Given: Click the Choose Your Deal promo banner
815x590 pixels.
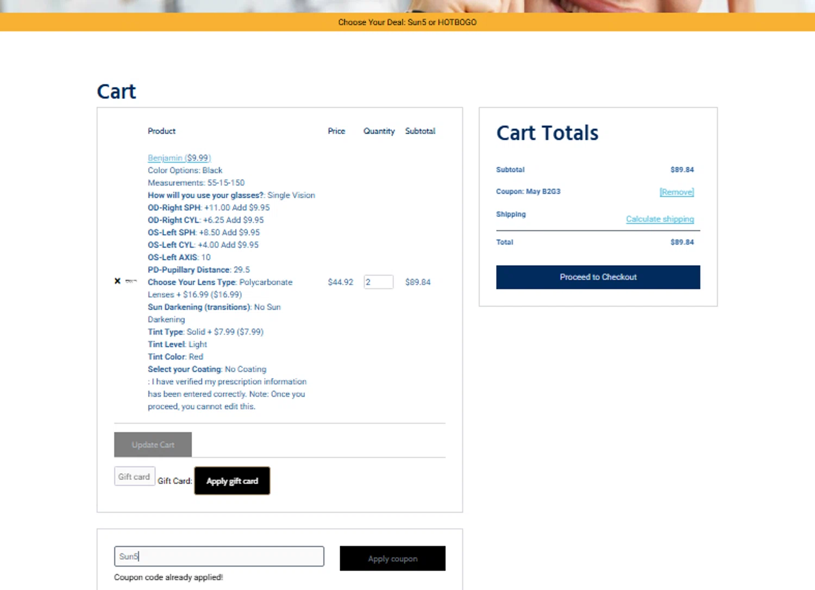Looking at the screenshot, I should pos(407,22).
